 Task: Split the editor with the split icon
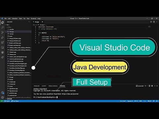[154, 22]
